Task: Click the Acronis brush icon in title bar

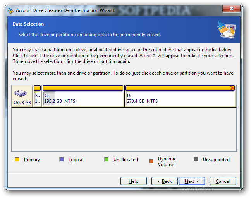Action: 11,10
